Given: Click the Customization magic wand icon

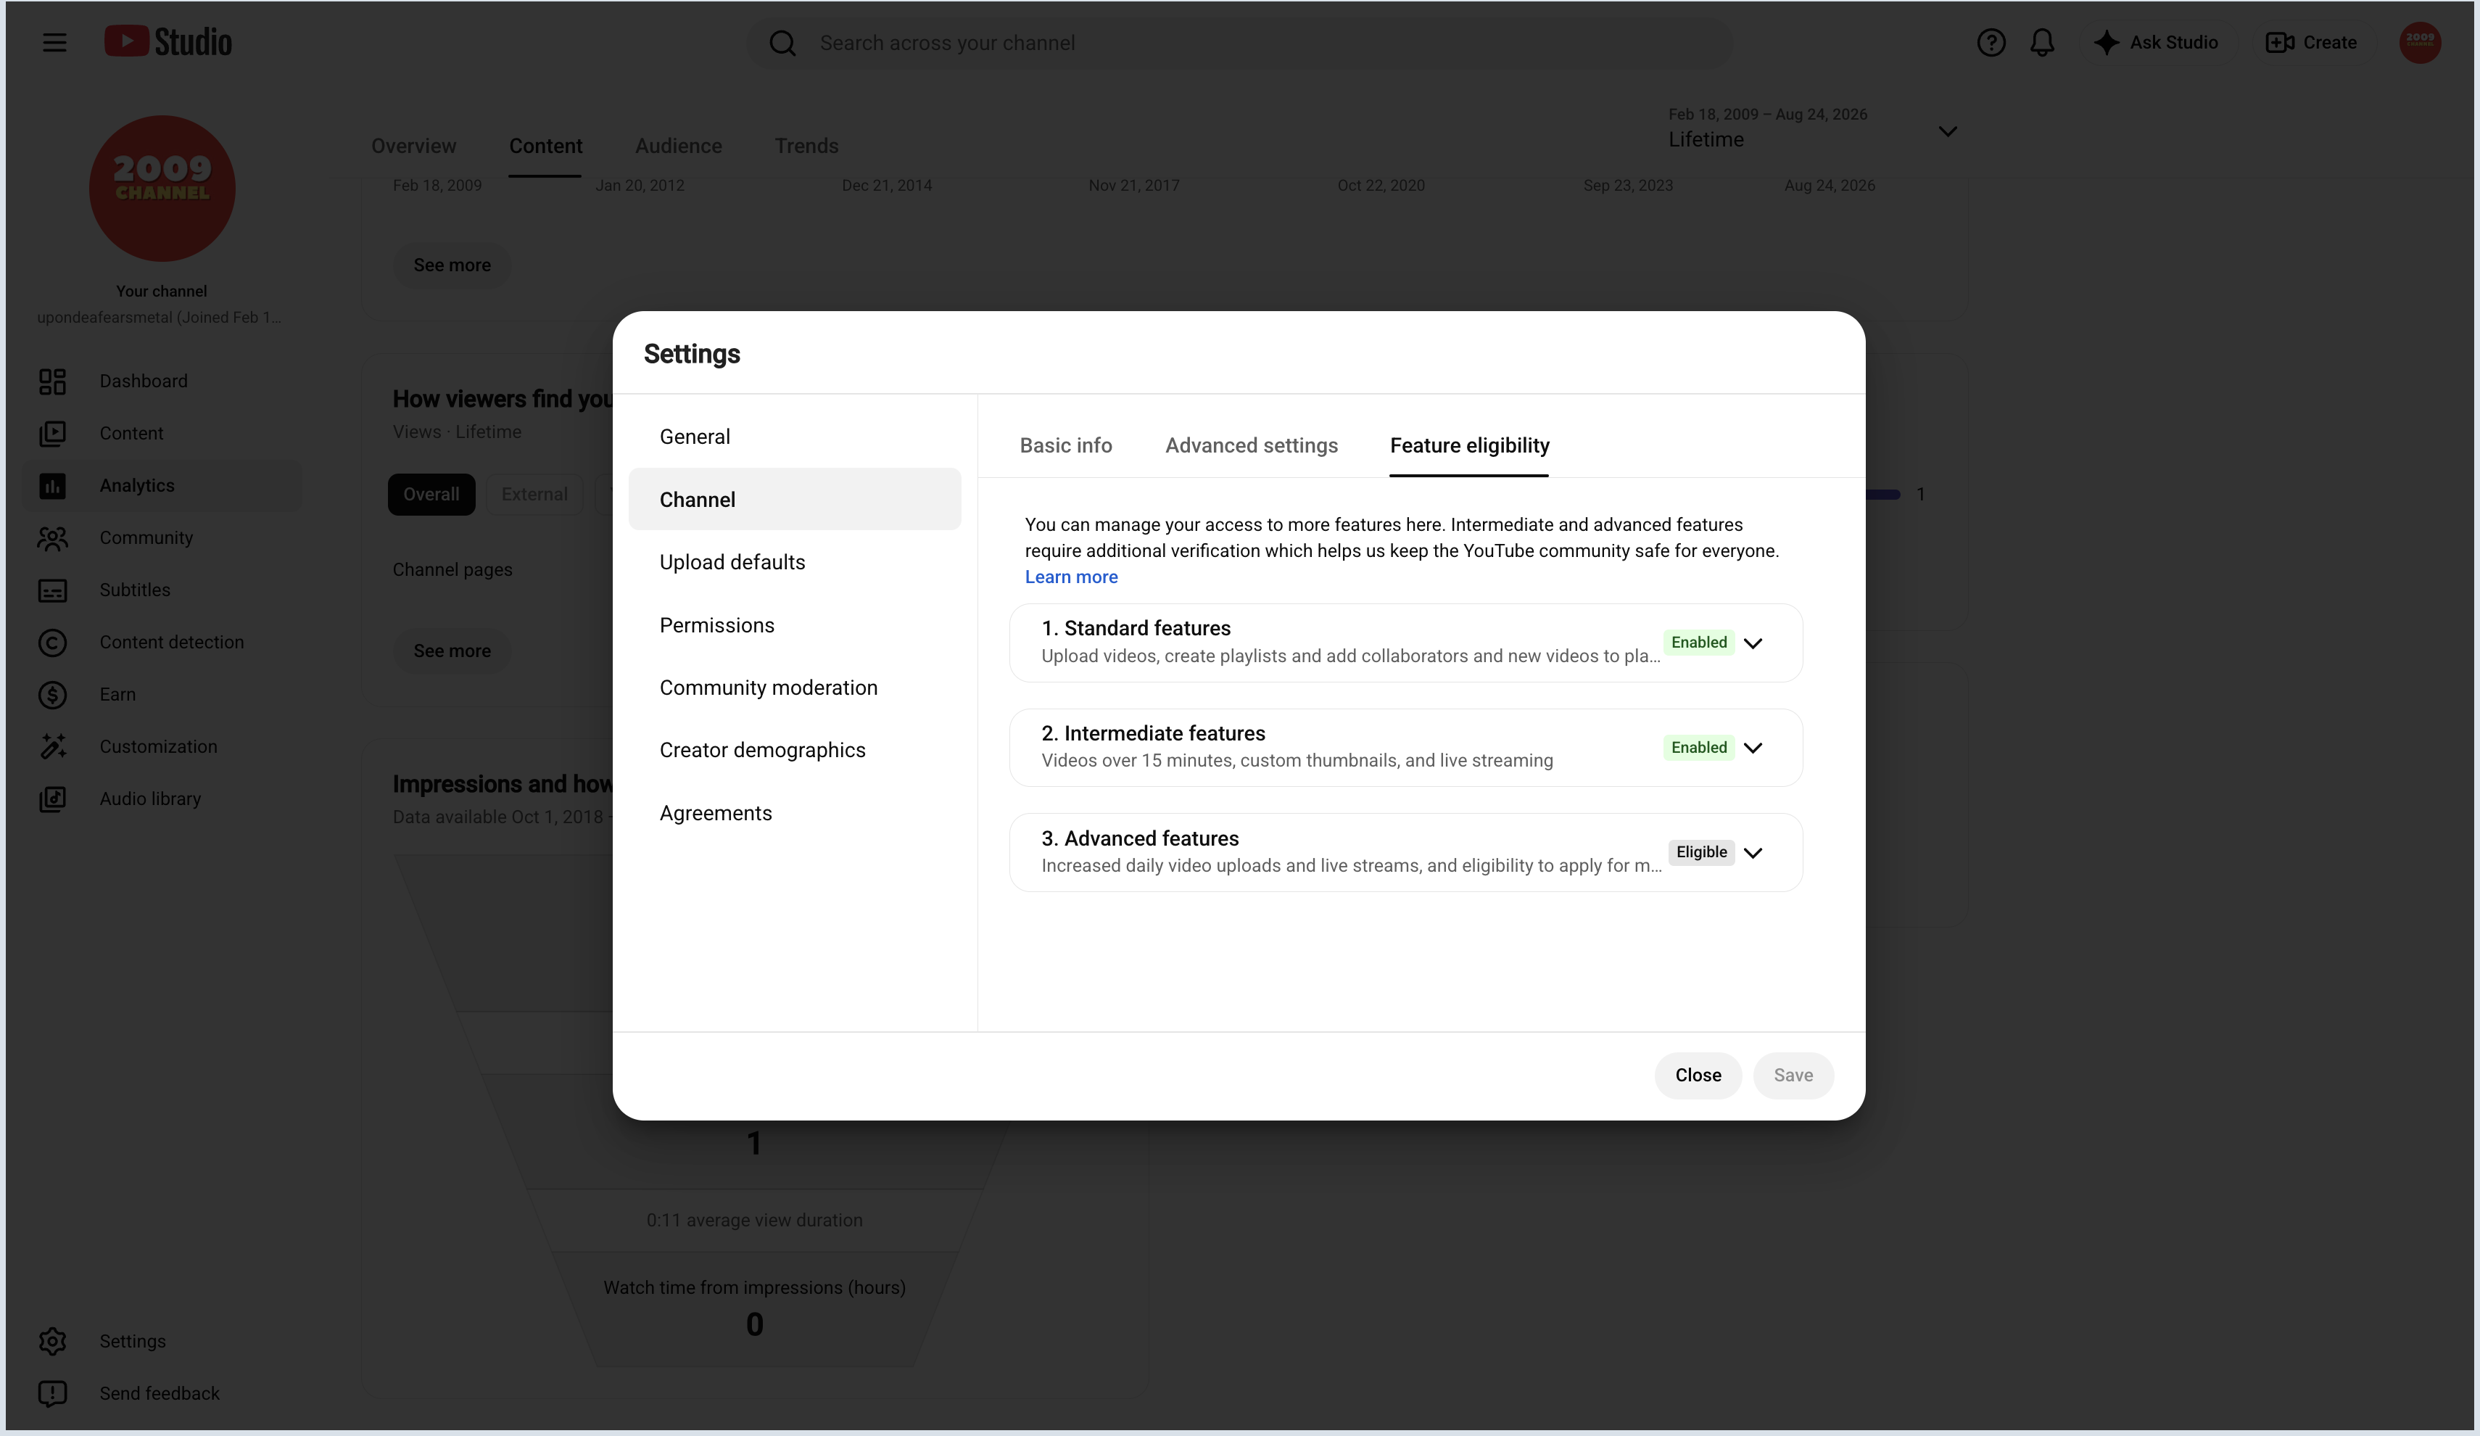Looking at the screenshot, I should tap(52, 746).
